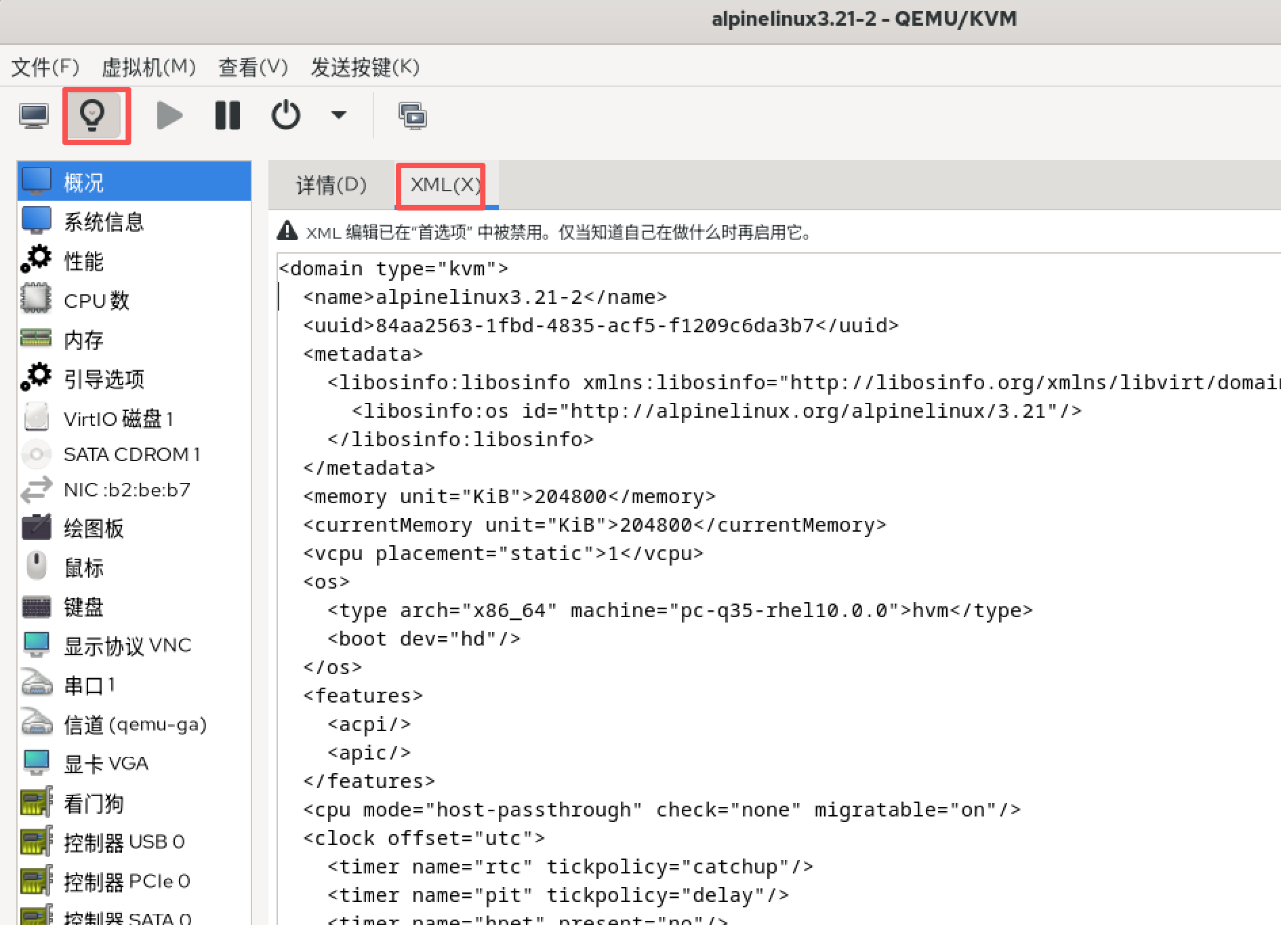Click the graphical console monitor icon
The width and height of the screenshot is (1281, 925).
coord(34,116)
